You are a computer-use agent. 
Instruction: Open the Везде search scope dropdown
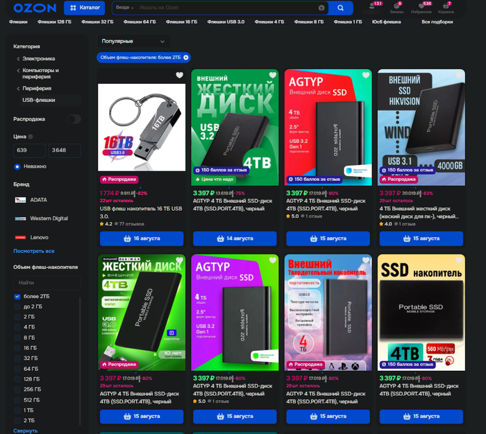[x=124, y=8]
